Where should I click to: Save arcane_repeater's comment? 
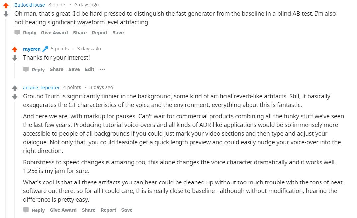pos(127,210)
